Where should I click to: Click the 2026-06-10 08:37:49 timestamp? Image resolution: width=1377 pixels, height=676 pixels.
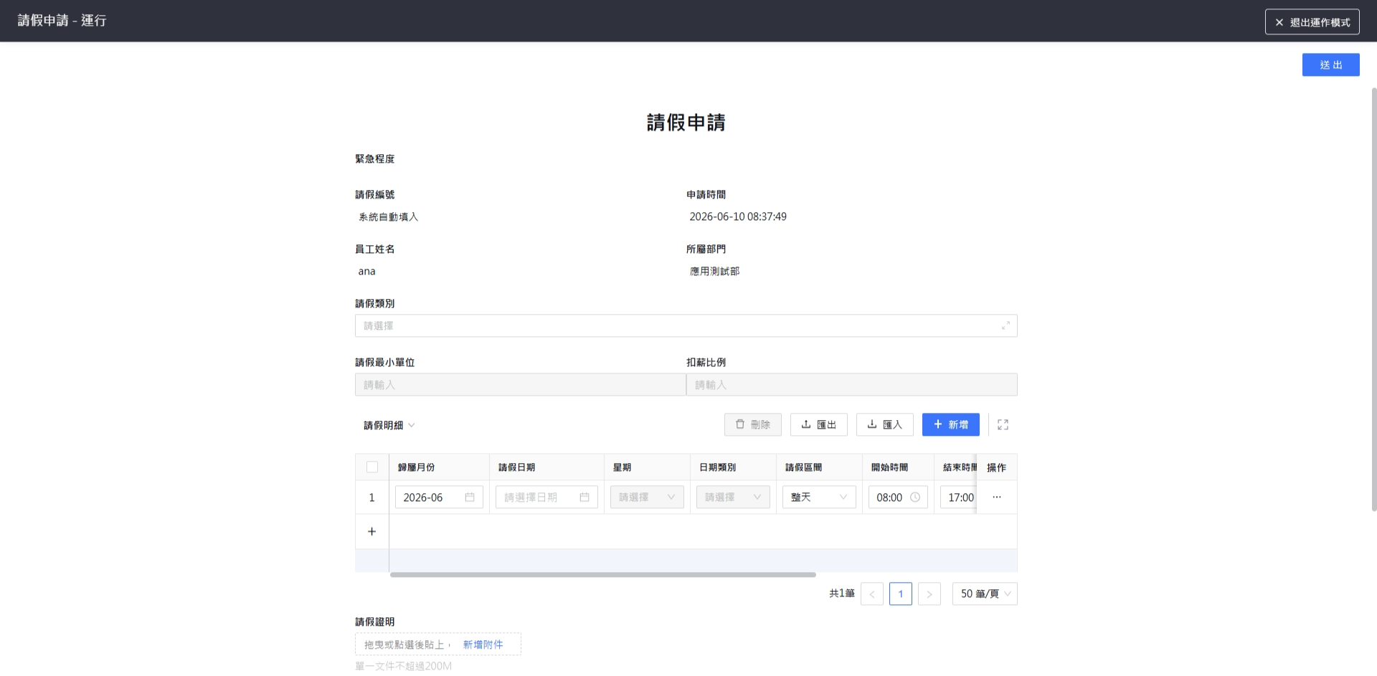point(738,216)
